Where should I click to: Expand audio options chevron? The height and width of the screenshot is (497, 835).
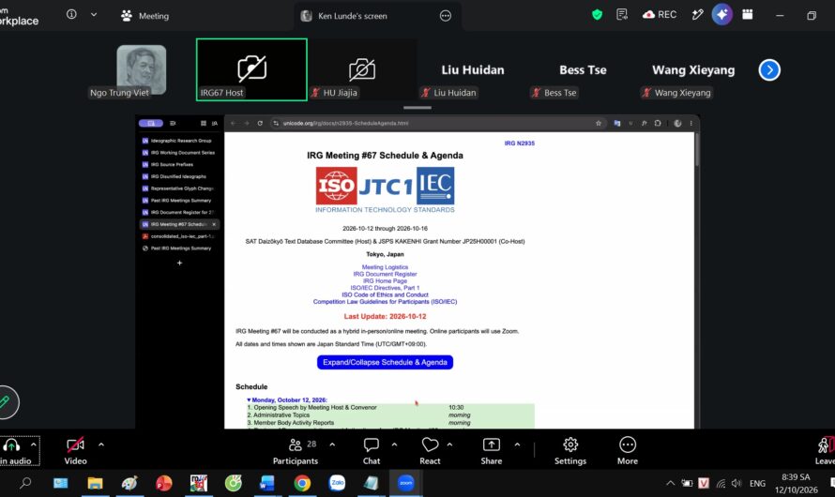[33, 444]
